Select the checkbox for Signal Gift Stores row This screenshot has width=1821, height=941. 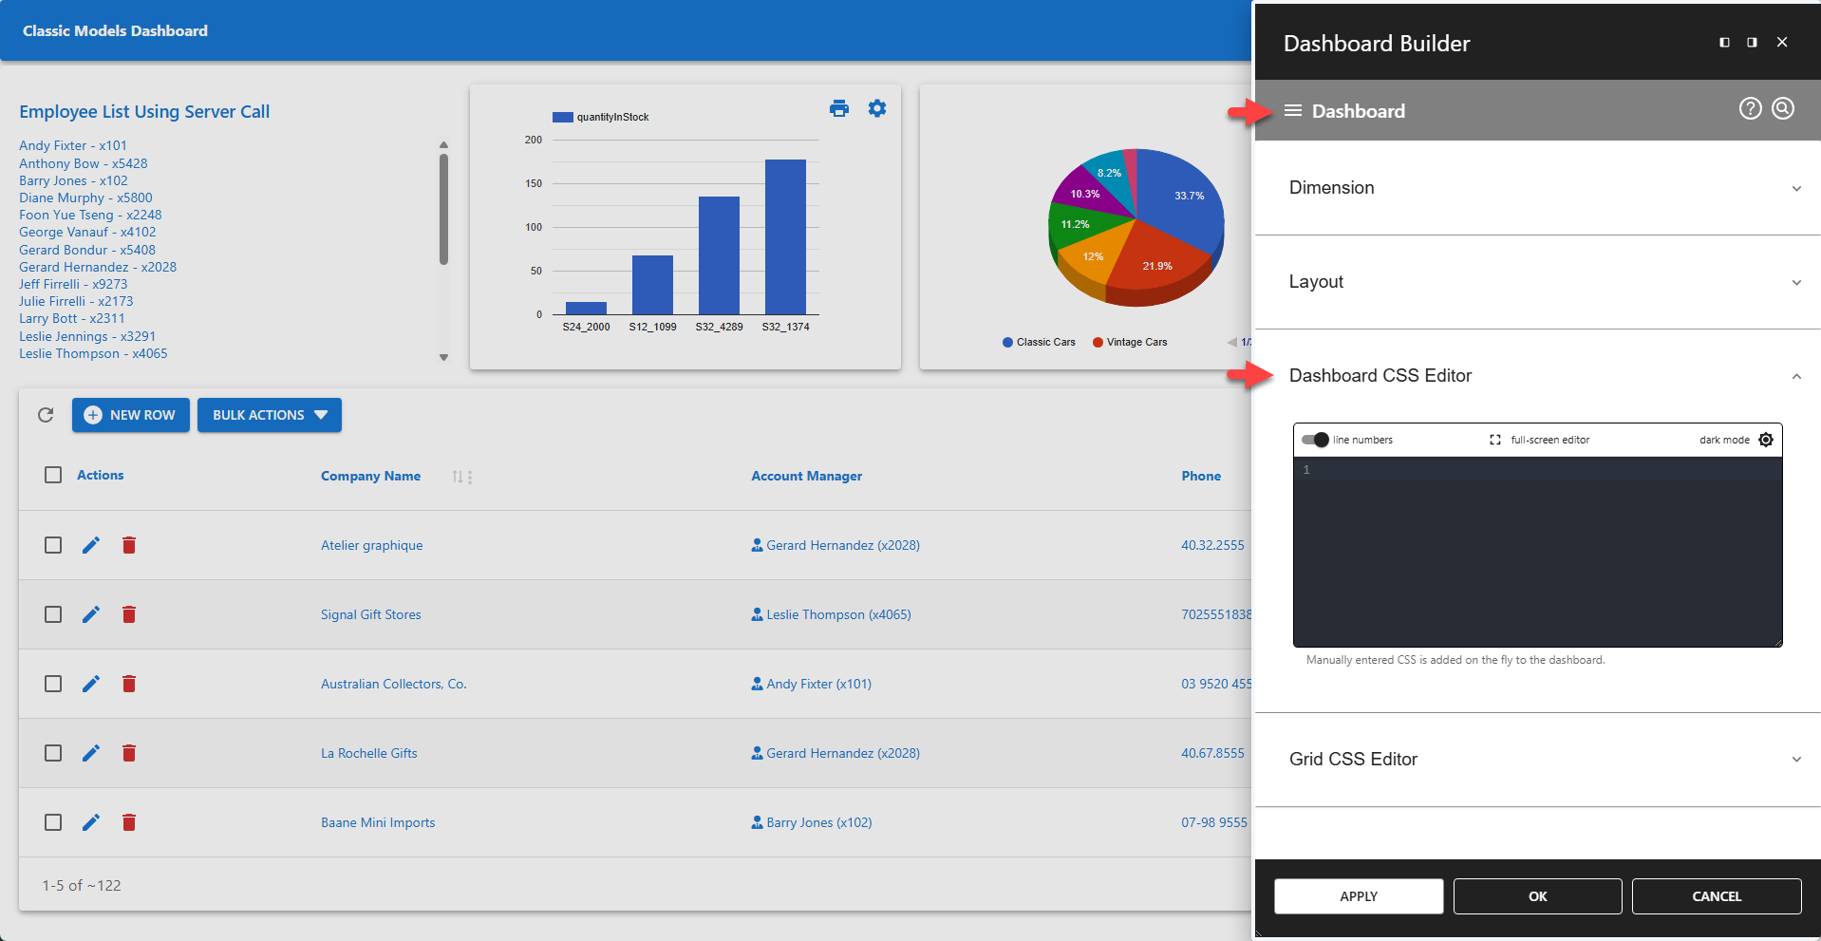pyautogui.click(x=52, y=614)
